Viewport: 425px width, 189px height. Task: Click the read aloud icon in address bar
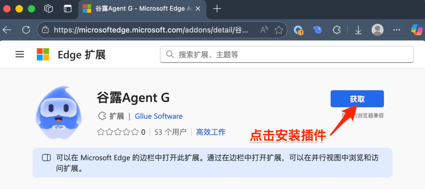point(264,30)
